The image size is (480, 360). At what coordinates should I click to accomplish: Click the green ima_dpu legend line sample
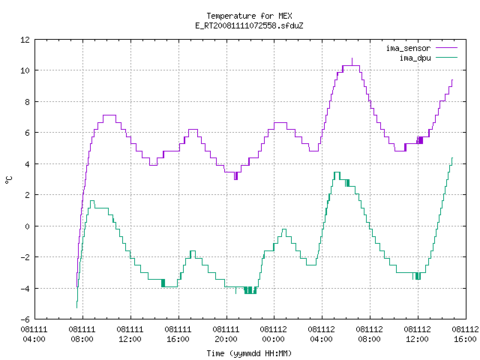(x=446, y=58)
